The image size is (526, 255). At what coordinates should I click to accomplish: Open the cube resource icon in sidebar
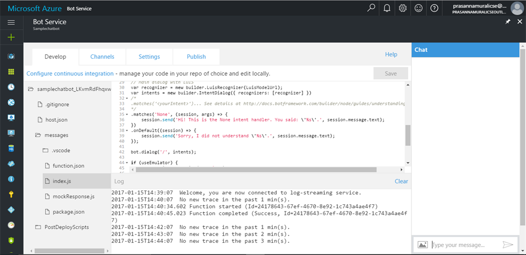point(11,56)
